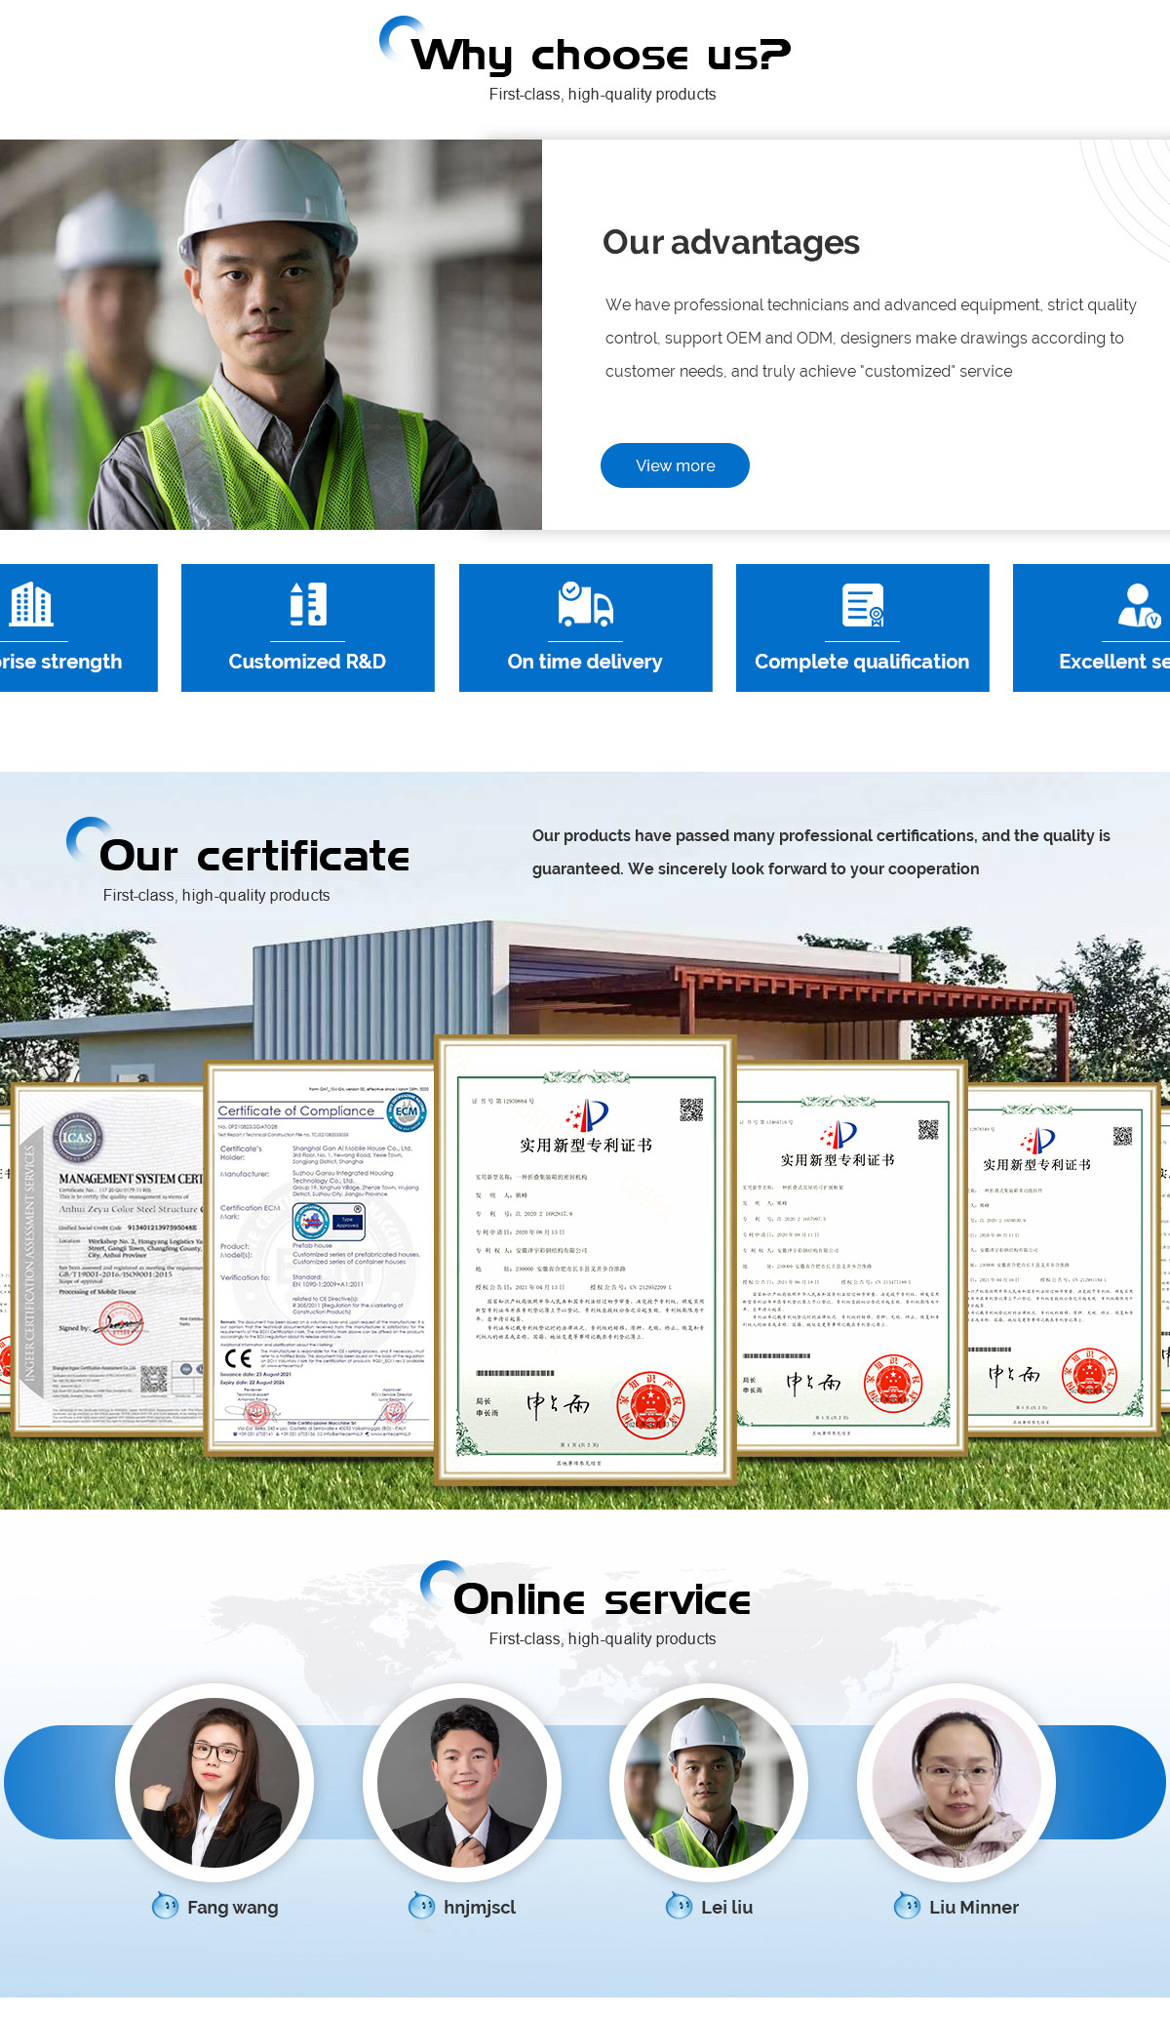The image size is (1170, 2017).
Task: Open the large center patent certificate
Action: [x=585, y=1260]
